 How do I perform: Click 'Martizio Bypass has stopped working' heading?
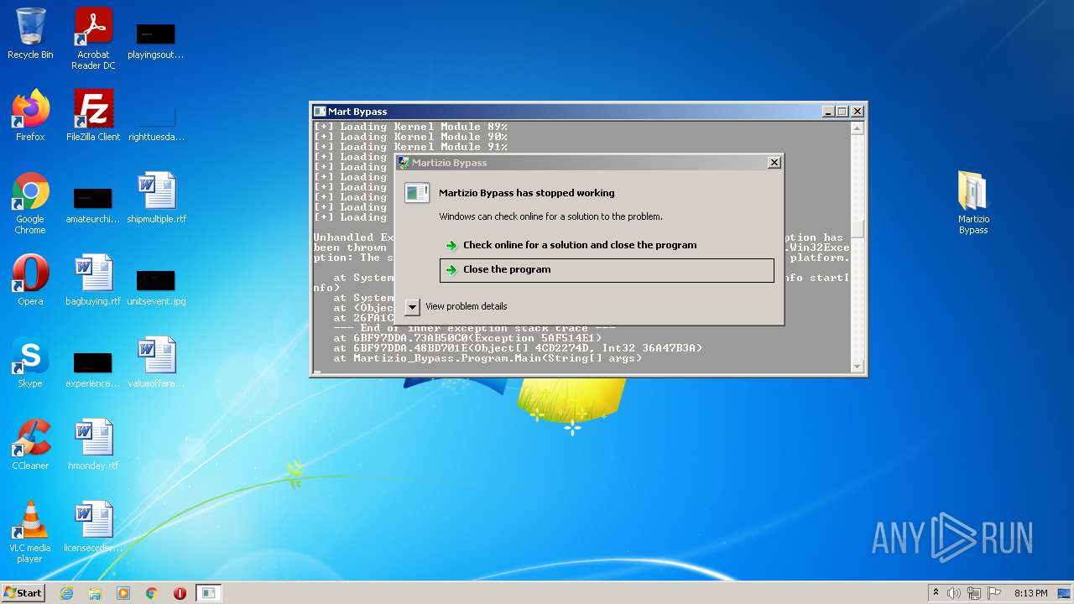tap(527, 193)
